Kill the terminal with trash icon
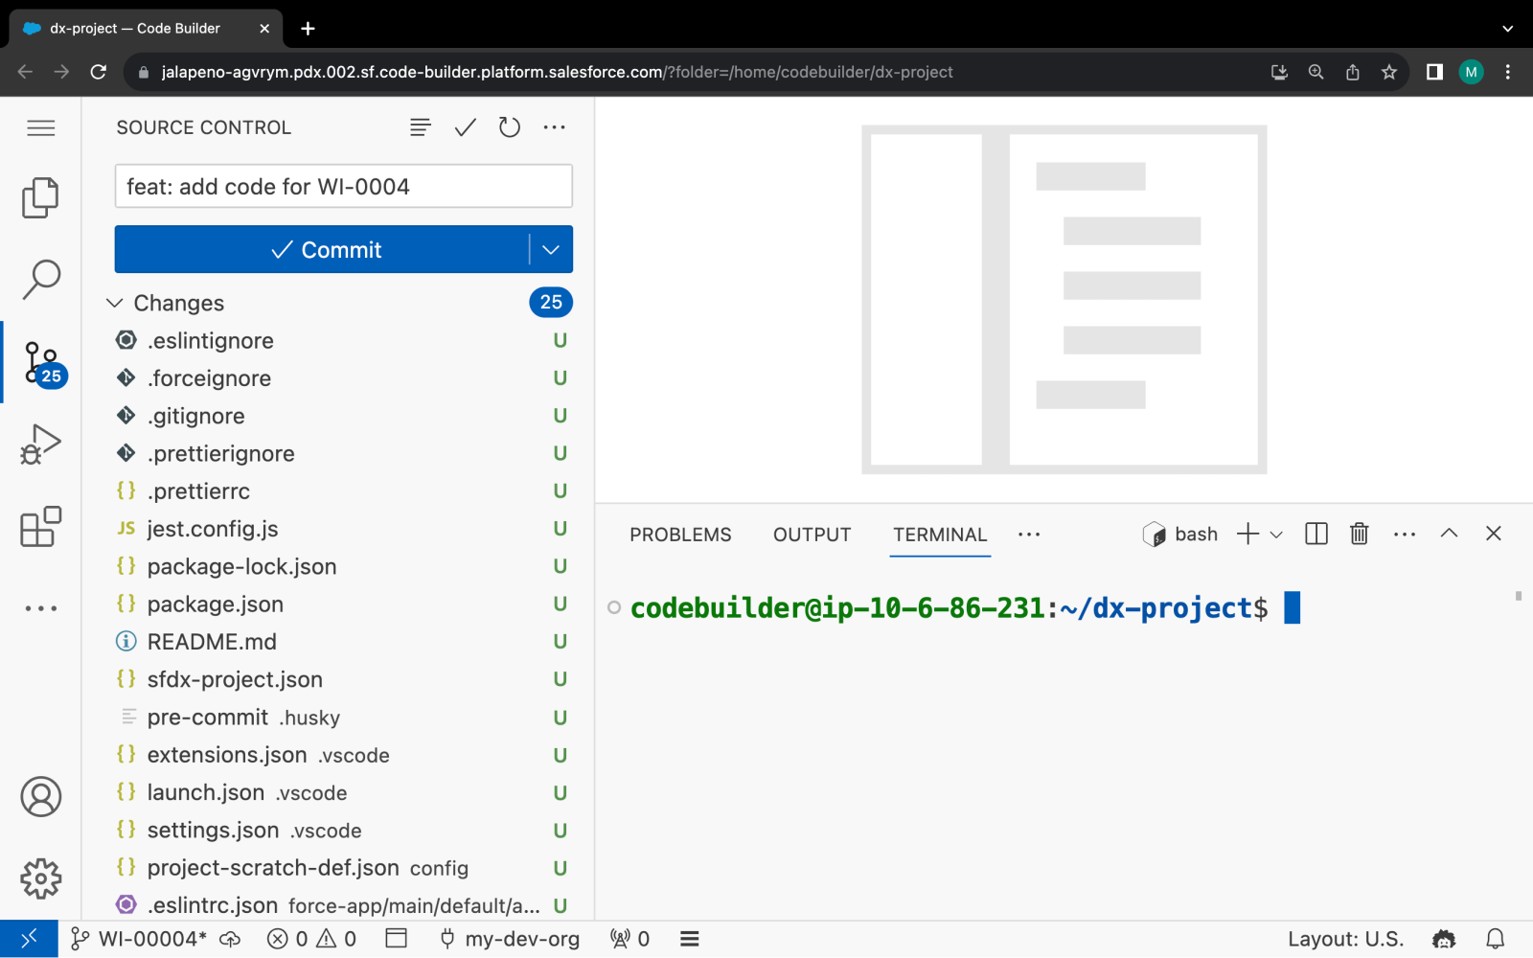 click(1360, 534)
